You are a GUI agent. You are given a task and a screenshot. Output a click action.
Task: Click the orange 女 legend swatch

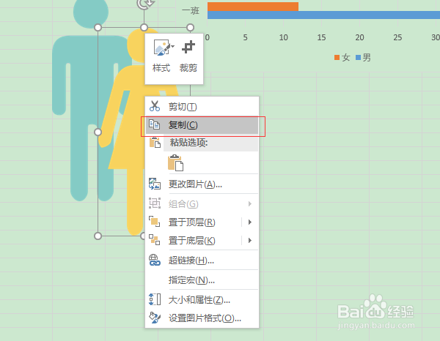[x=337, y=58]
